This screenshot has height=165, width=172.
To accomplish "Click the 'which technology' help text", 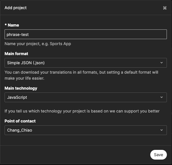I will tap(82, 111).
